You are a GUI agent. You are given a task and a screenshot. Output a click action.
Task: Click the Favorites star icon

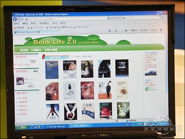pos(15,28)
